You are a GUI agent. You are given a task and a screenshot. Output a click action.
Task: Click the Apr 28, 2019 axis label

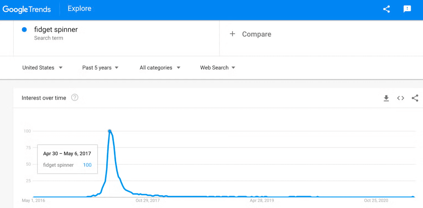pyautogui.click(x=262, y=200)
